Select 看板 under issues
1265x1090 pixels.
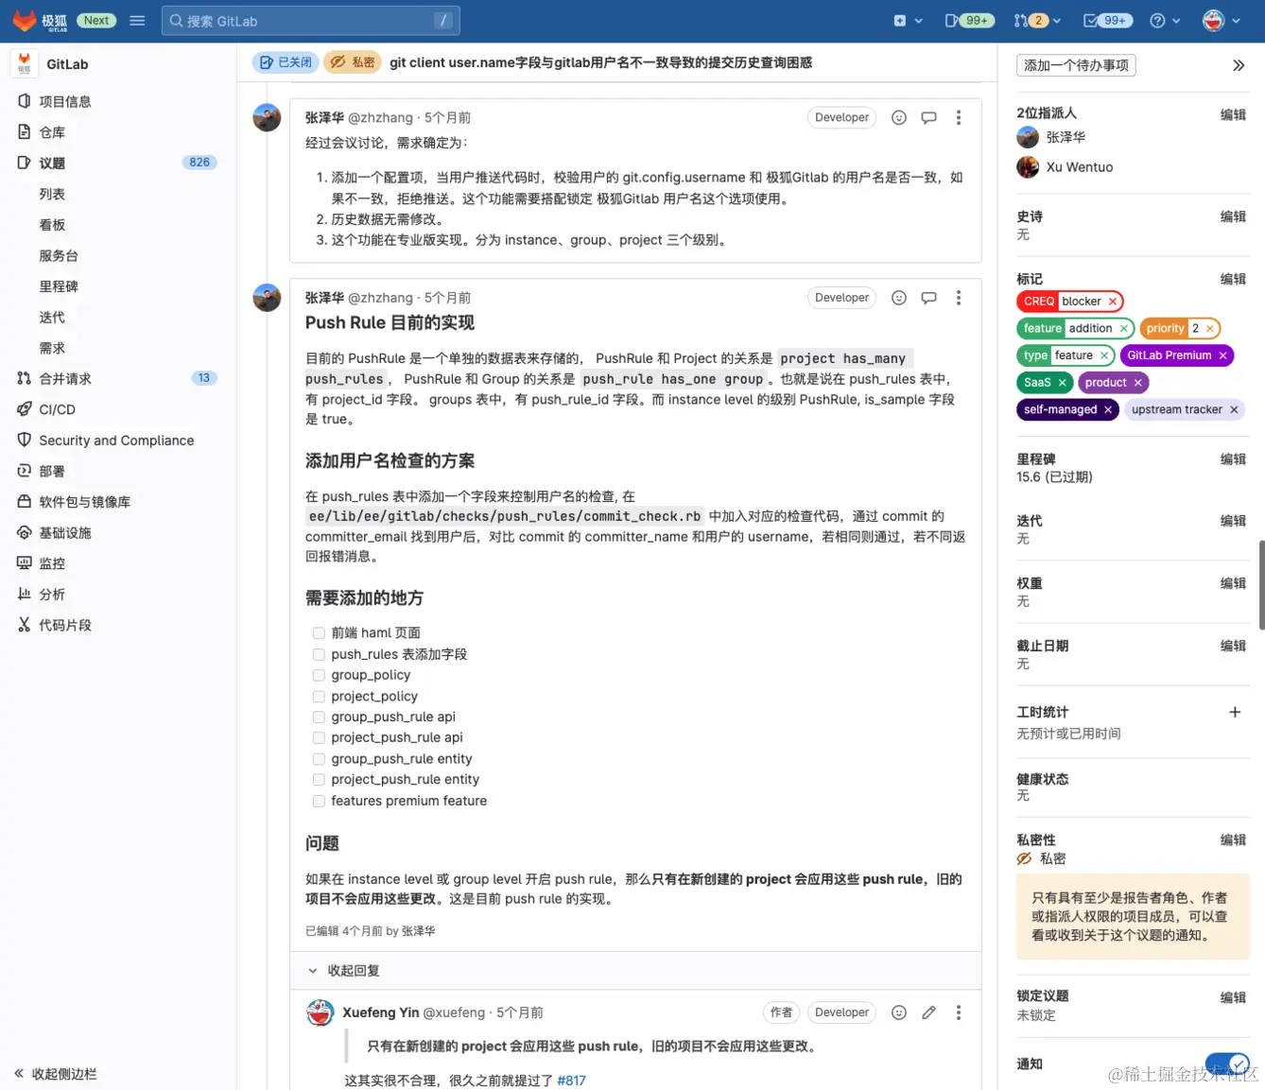[52, 225]
